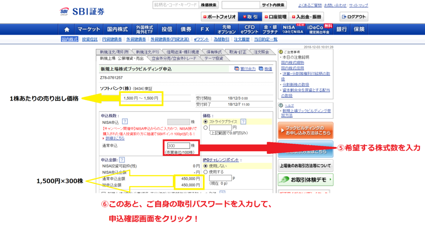Viewport: 425px width, 229px height.
Task: Open the よくあるご質問 link
Action: click(x=310, y=5)
